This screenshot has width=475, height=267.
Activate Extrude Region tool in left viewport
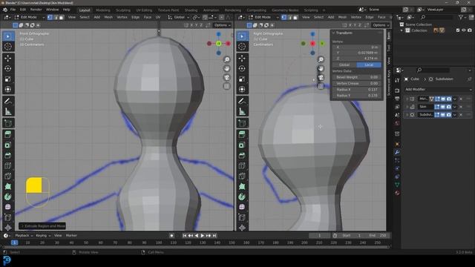pyautogui.click(x=8, y=134)
